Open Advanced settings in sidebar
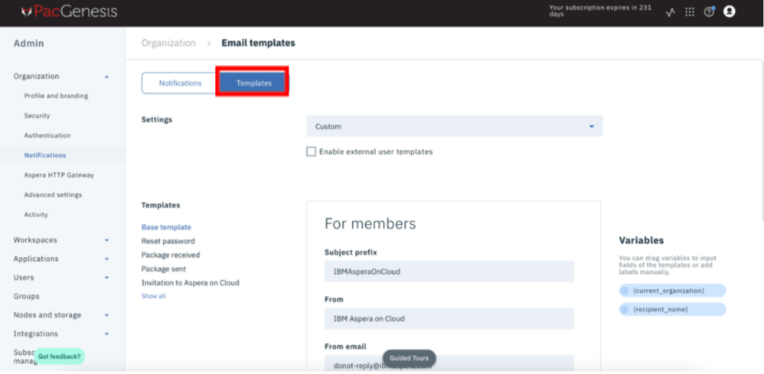 (53, 195)
